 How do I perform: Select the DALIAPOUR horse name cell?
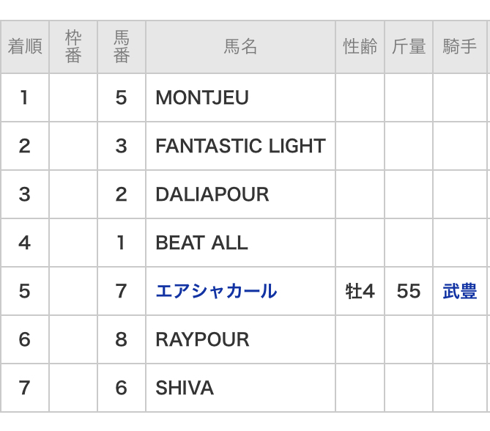pyautogui.click(x=212, y=194)
